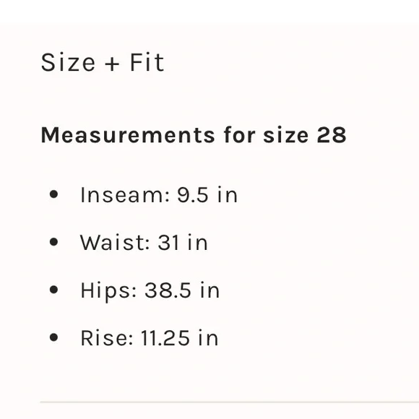Click the "Waist:" label
The image size is (419, 419).
(115, 242)
